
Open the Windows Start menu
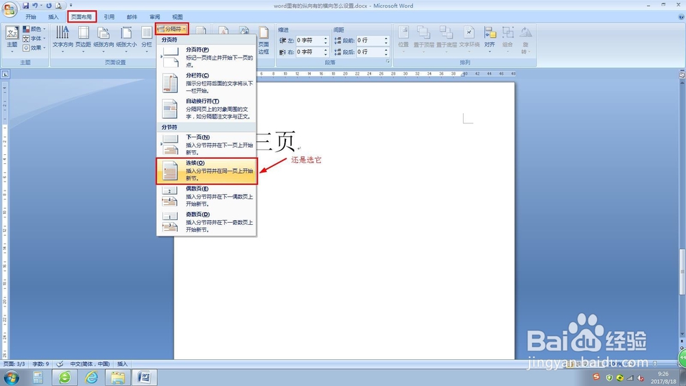click(x=11, y=377)
